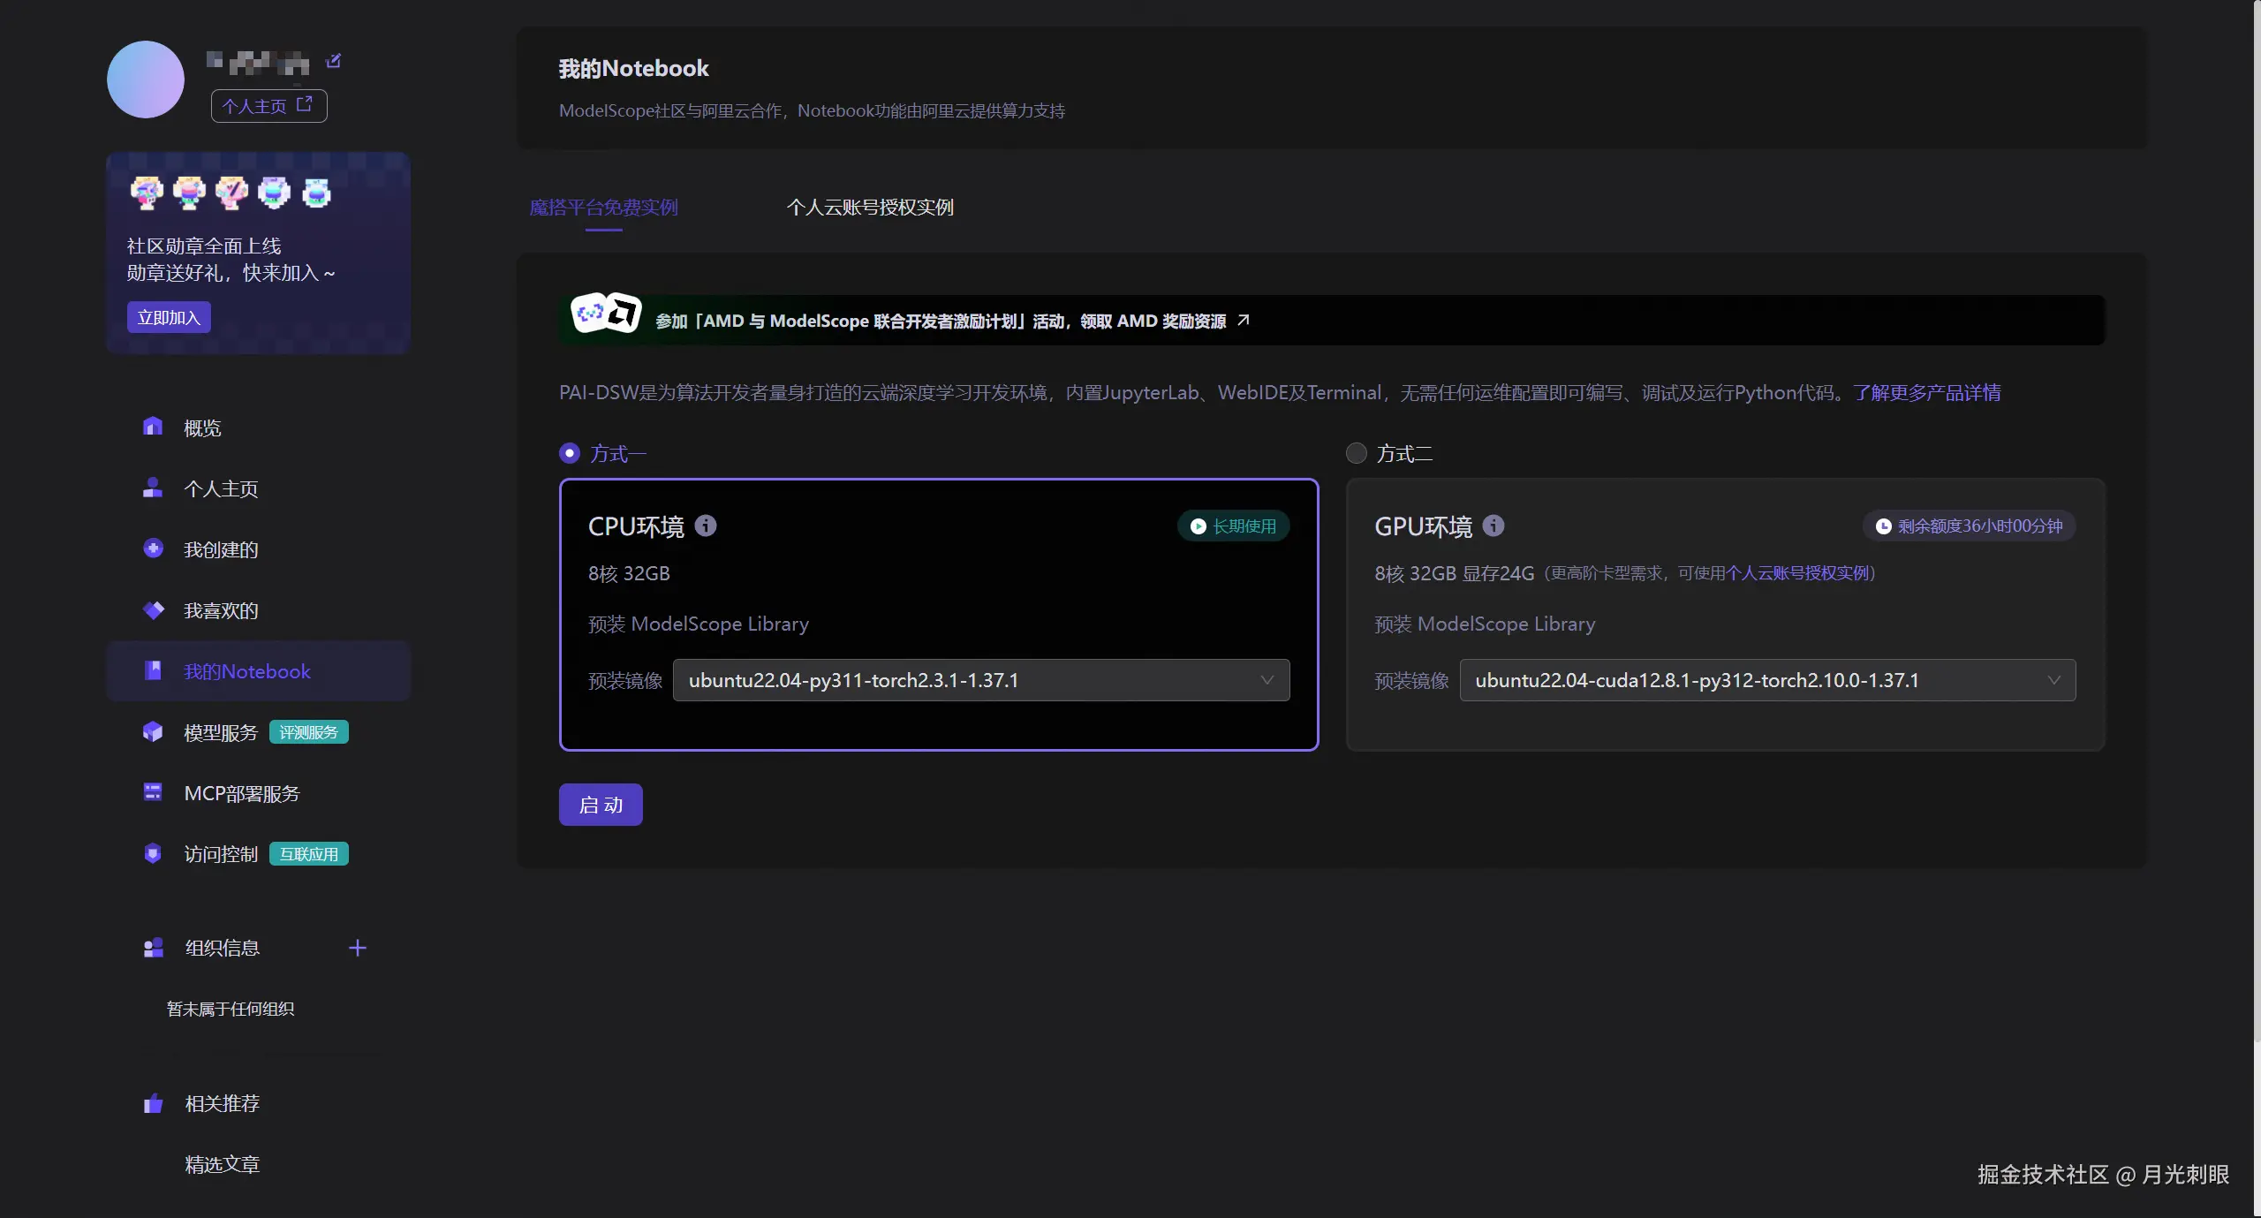2261x1218 pixels.
Task: Click the plus icon to add organization
Action: click(358, 948)
